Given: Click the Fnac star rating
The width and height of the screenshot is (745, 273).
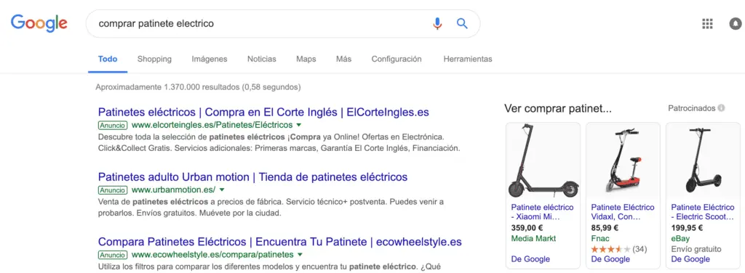Looking at the screenshot, I should tap(610, 249).
